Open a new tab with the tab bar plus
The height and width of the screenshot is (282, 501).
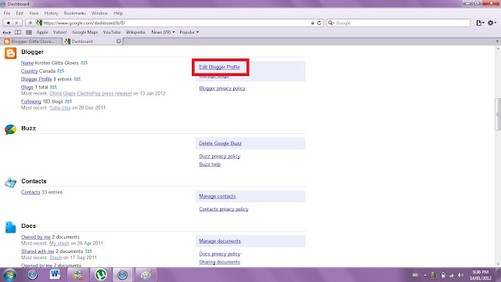pos(497,42)
